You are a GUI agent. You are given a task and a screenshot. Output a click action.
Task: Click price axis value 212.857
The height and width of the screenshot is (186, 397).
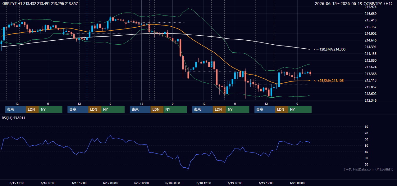tap(370, 87)
